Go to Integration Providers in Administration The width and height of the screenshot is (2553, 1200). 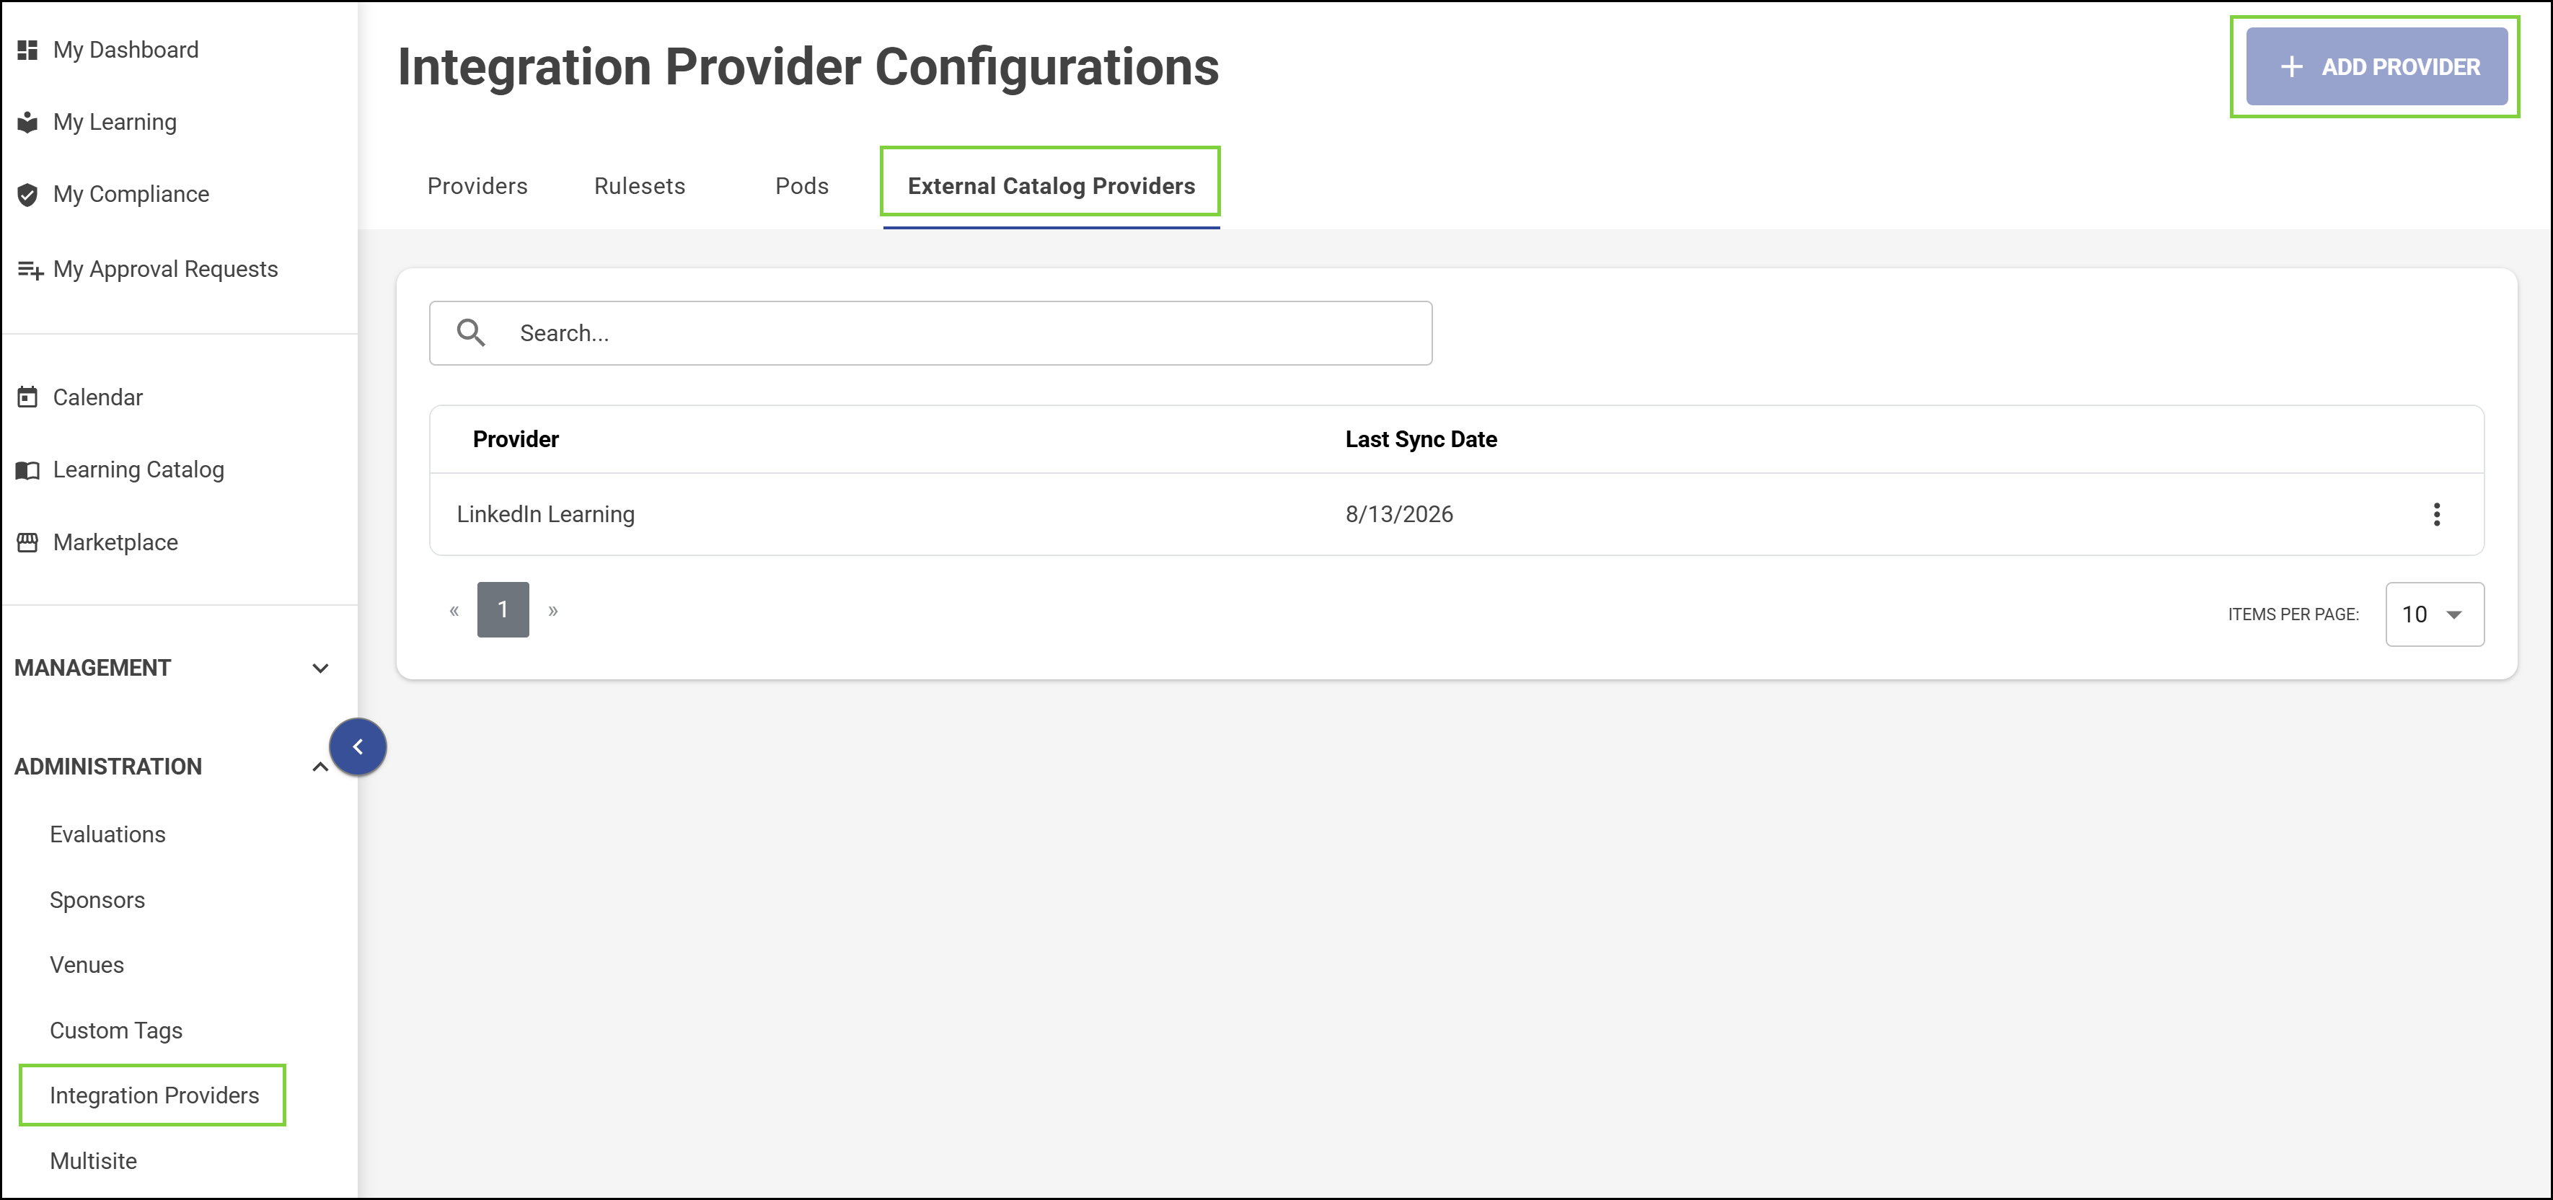154,1095
